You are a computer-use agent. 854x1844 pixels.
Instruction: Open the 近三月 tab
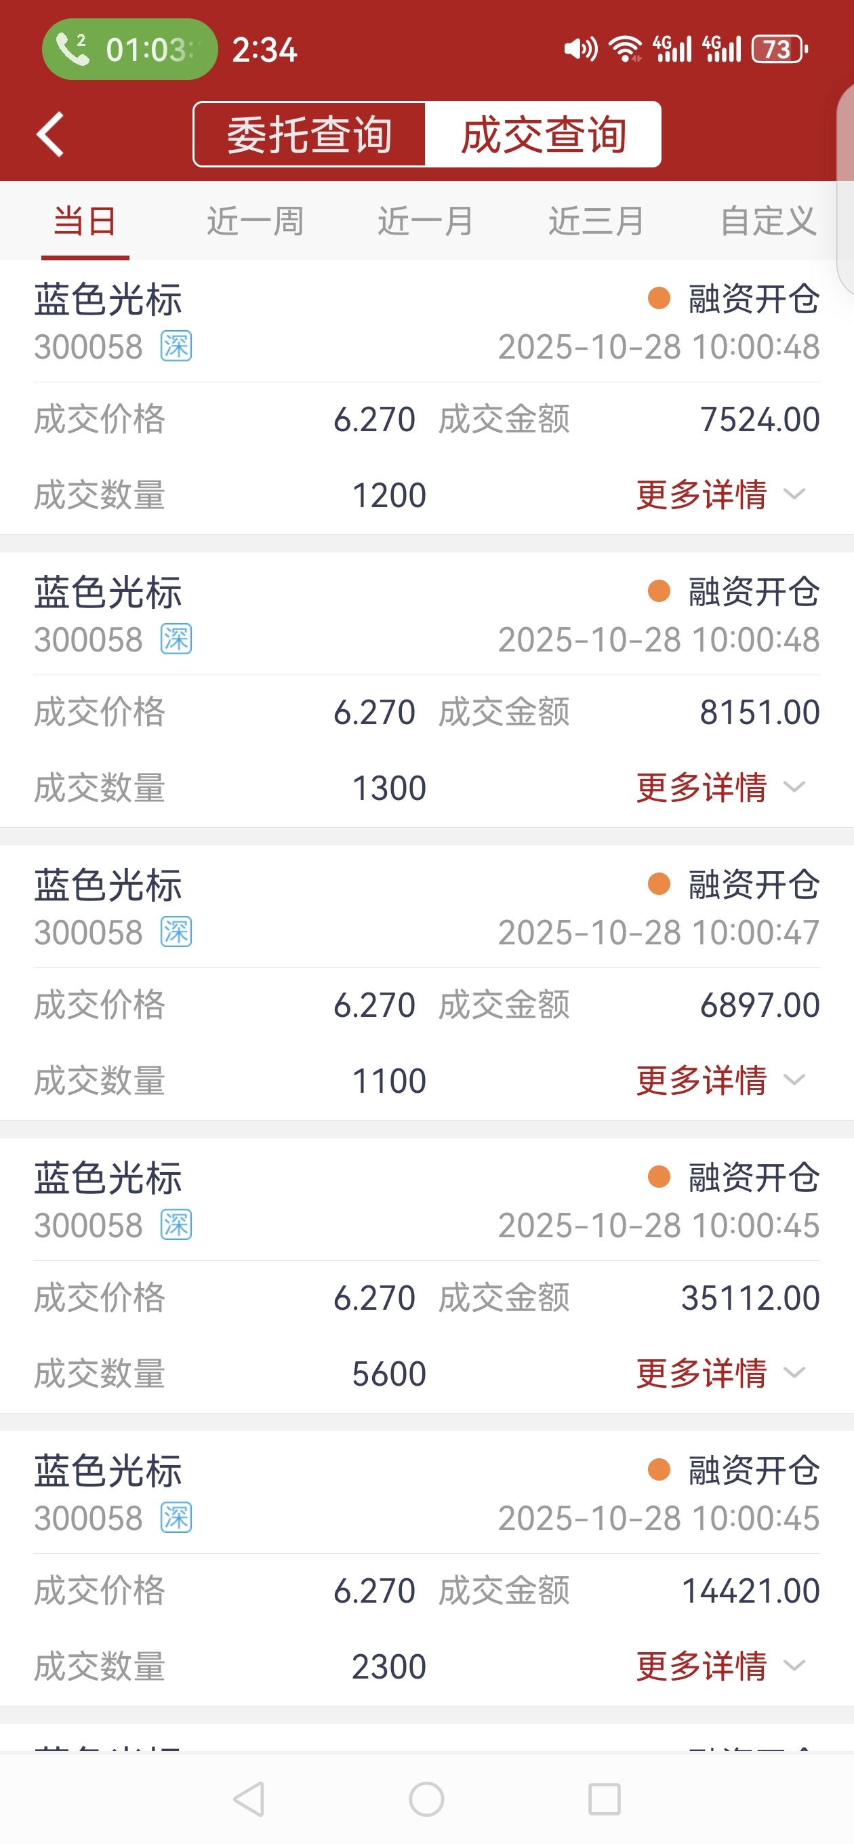tap(596, 220)
